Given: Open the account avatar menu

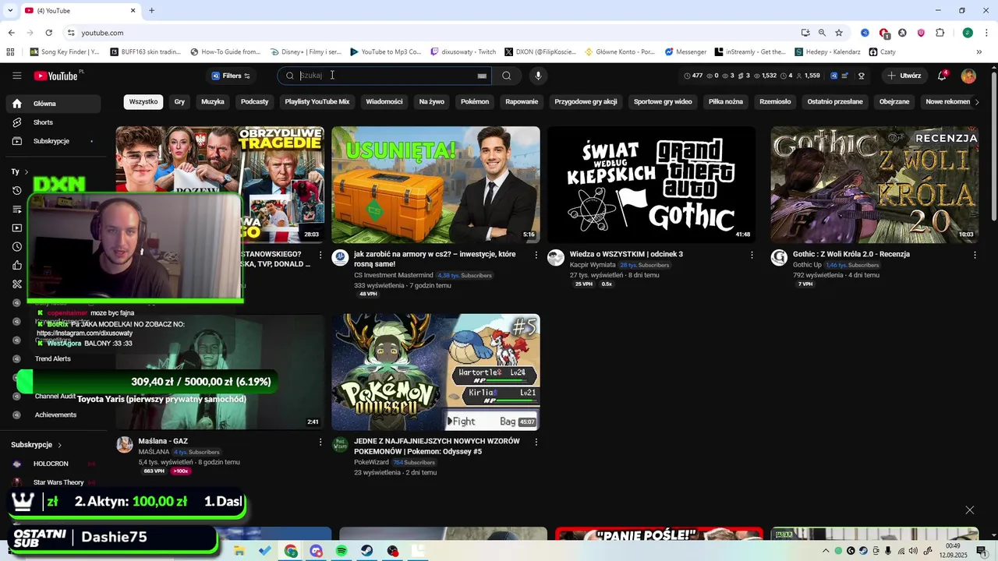Looking at the screenshot, I should pyautogui.click(x=968, y=76).
